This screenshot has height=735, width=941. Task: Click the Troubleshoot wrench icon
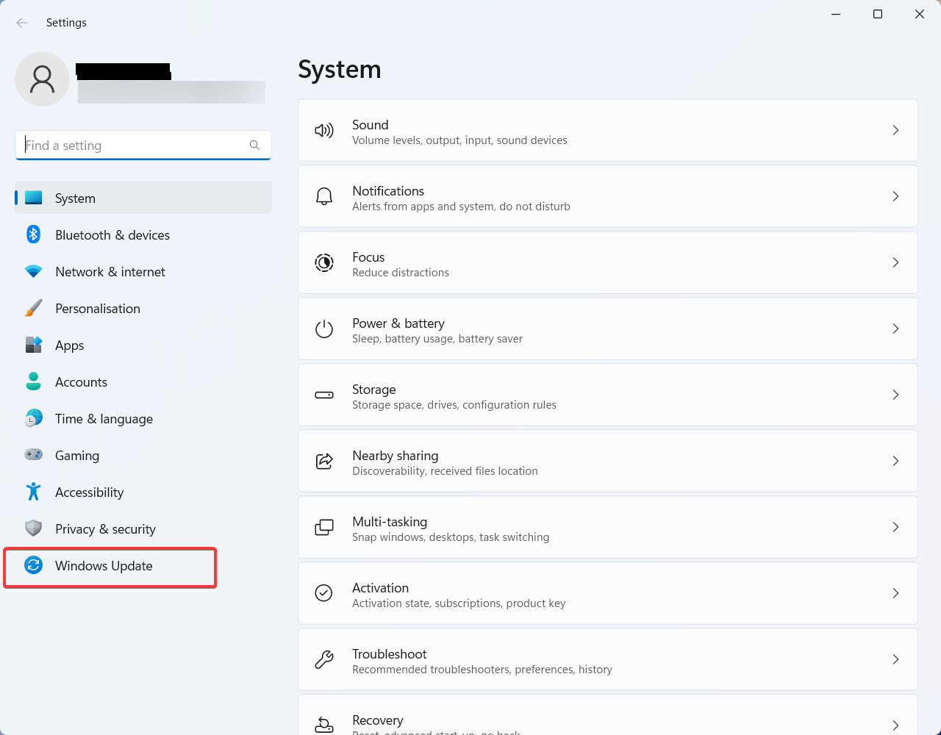324,659
